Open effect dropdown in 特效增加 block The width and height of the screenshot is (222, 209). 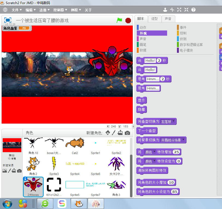coord(150,152)
